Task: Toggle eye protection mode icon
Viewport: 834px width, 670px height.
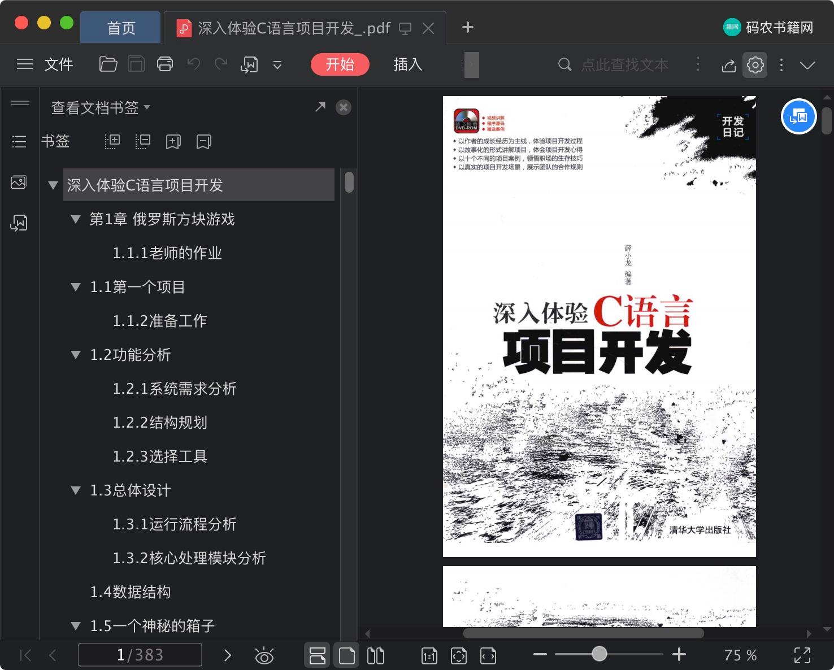Action: [264, 655]
